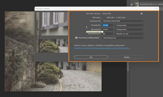Screen dimensions: 163x97
Task: Open the Szerokość units dropdown
Action: (129, 25)
